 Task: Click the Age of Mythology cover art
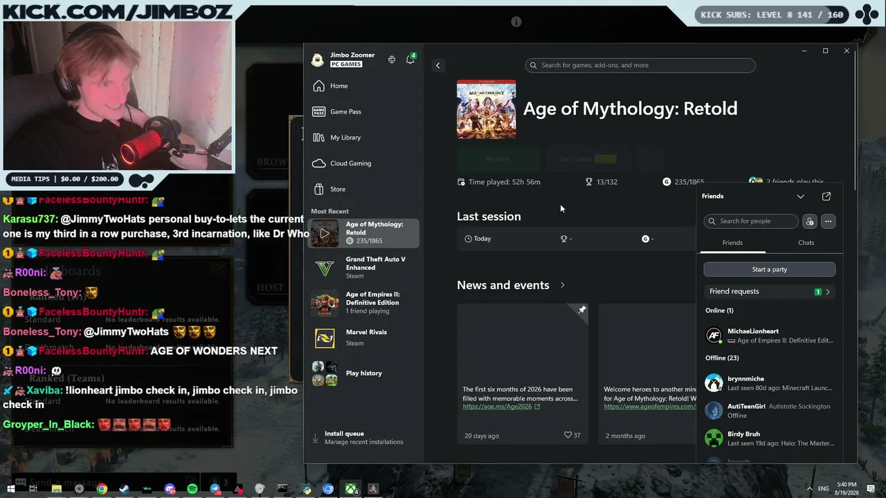click(x=486, y=109)
